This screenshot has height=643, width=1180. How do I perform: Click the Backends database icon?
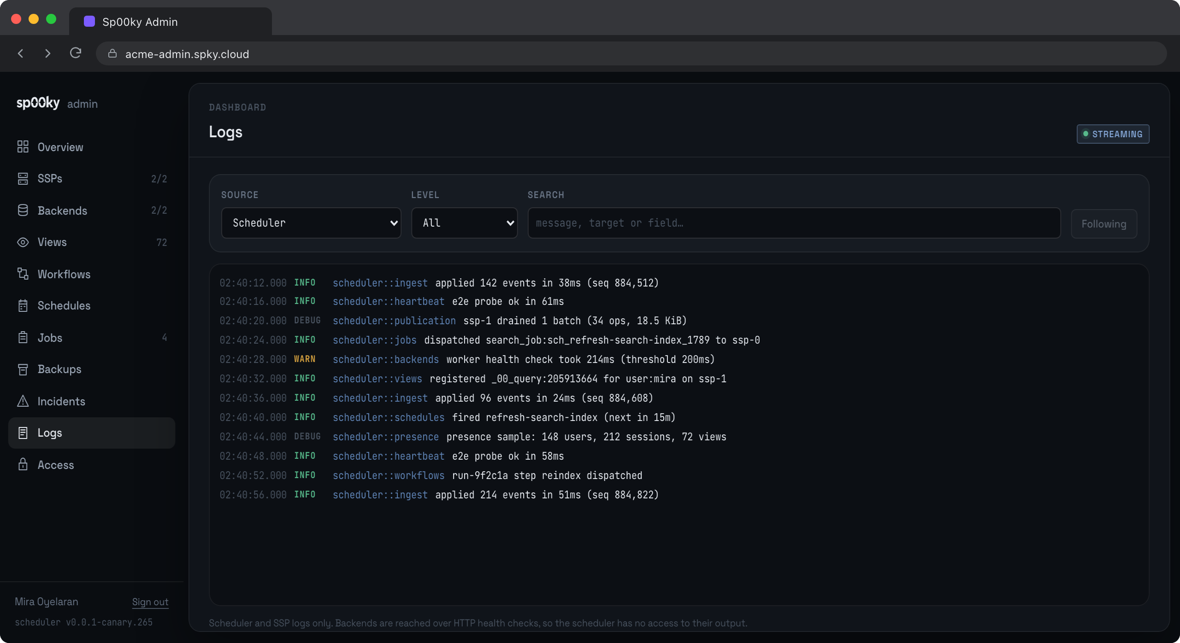tap(23, 210)
